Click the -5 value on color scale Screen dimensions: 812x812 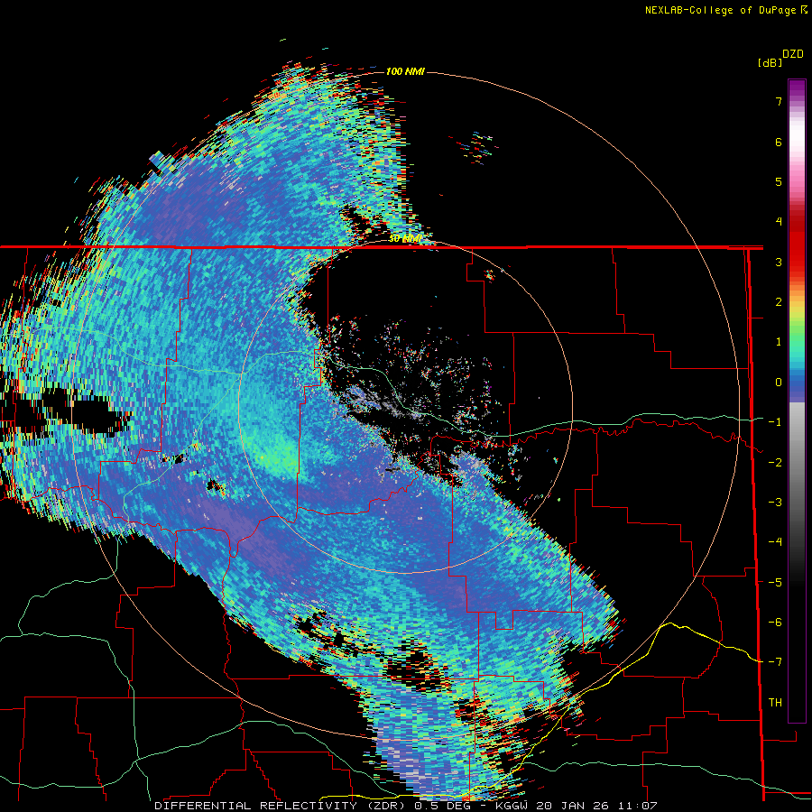coord(775,583)
